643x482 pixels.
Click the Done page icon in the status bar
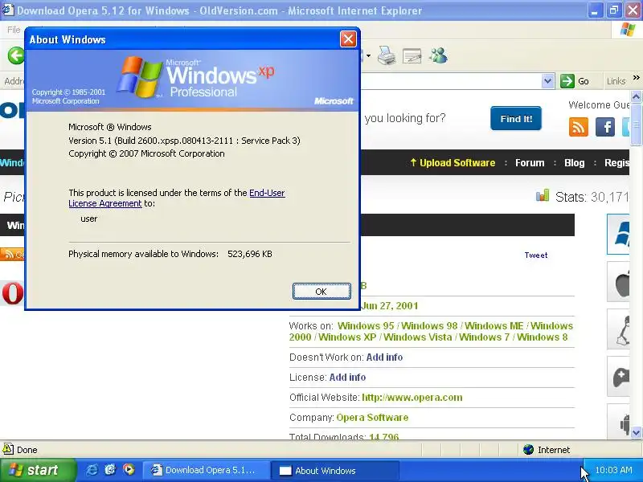click(8, 449)
